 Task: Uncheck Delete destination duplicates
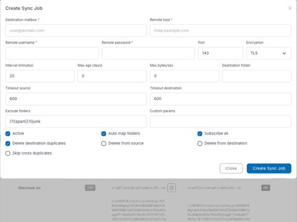pos(8,143)
